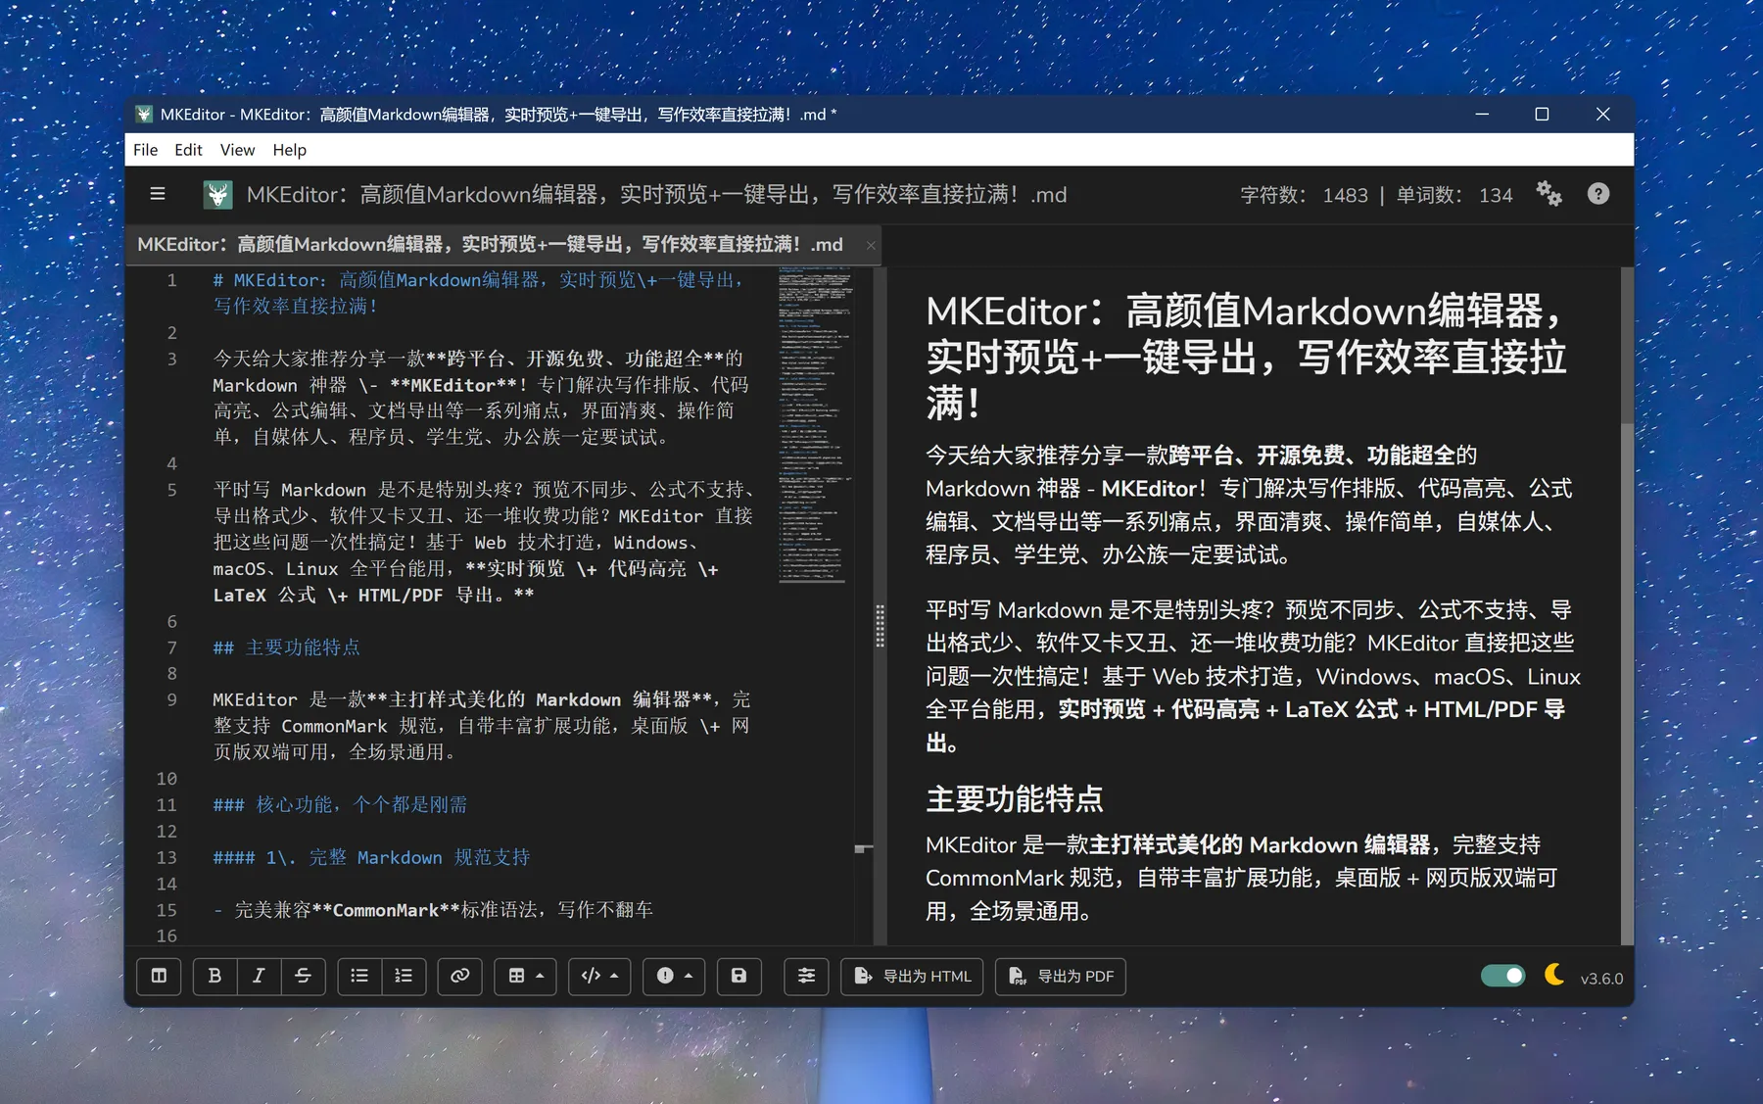Open the hamburger sidebar menu
Image resolution: width=1763 pixels, height=1104 pixels.
158,194
